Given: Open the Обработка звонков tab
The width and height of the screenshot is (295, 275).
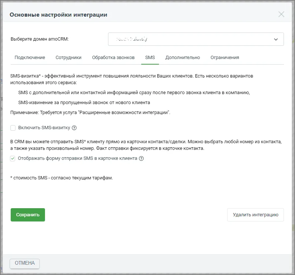Looking at the screenshot, I should (x=113, y=58).
